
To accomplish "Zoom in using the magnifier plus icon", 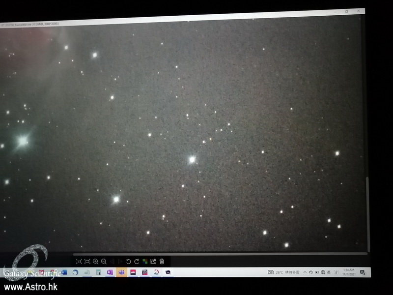I will [x=95, y=262].
